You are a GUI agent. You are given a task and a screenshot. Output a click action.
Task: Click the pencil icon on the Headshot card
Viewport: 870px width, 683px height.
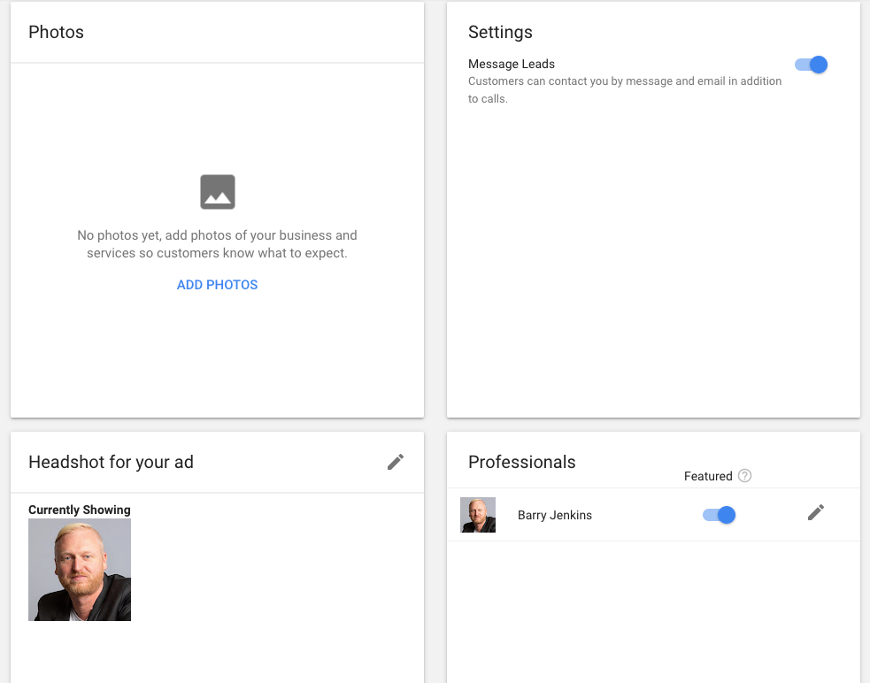tap(396, 461)
